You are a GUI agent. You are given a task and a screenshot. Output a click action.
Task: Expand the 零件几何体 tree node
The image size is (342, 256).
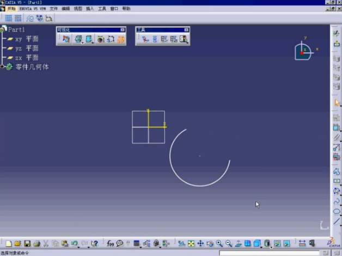pos(2,66)
